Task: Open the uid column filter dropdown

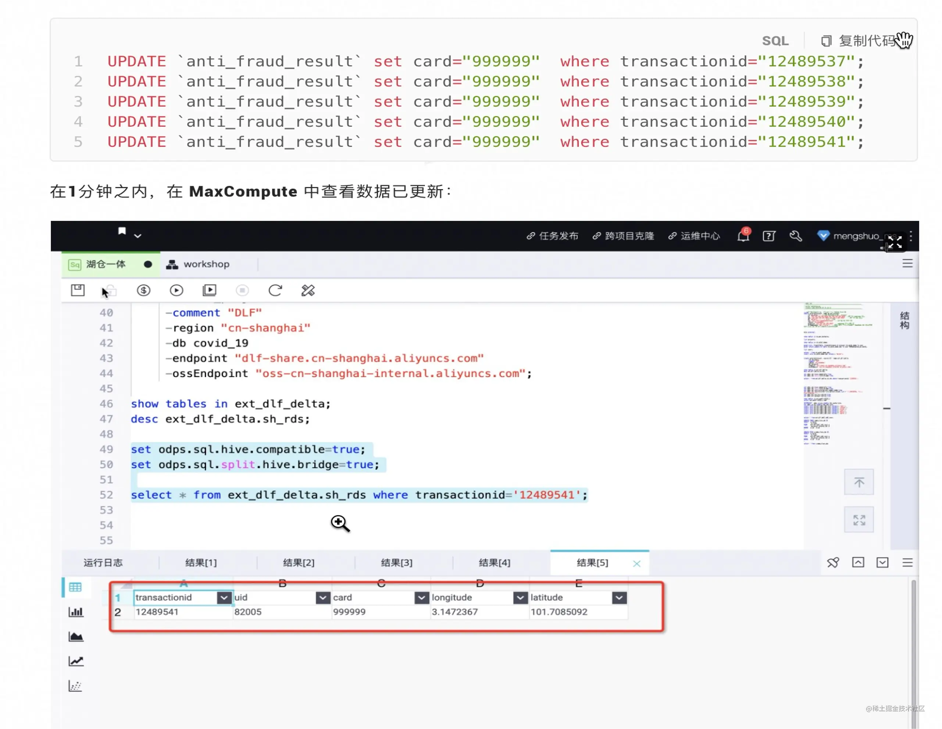Action: click(x=322, y=598)
